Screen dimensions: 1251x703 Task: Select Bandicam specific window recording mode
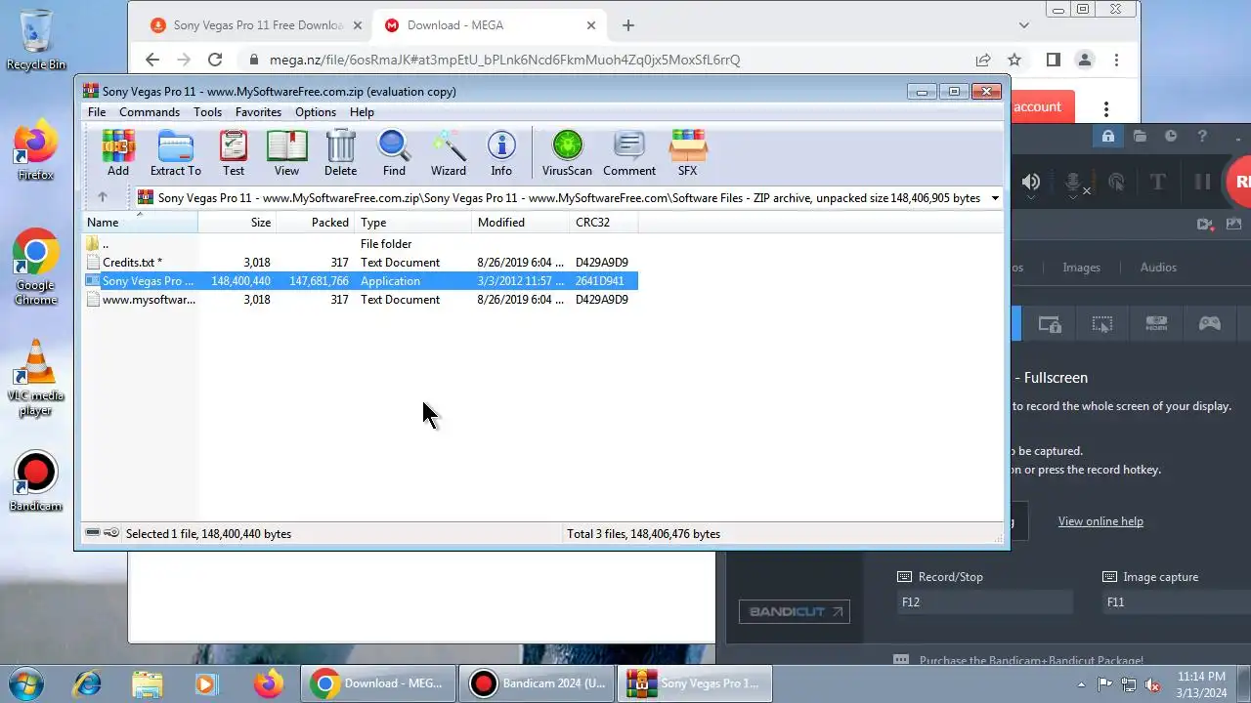(x=1050, y=324)
